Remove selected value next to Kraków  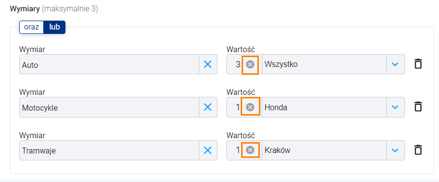click(250, 150)
